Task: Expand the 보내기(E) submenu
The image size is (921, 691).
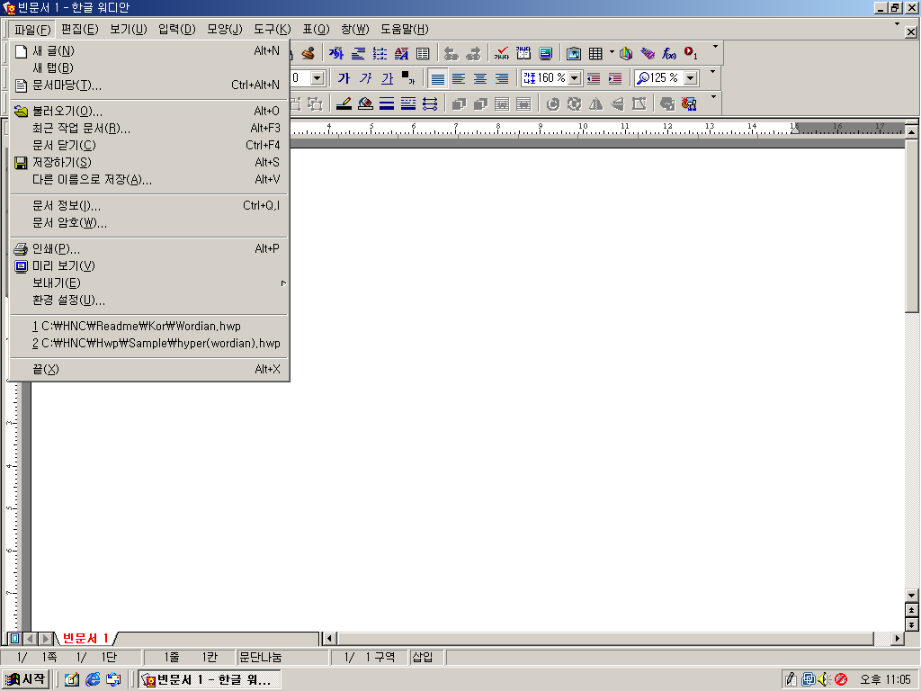Action: pyautogui.click(x=148, y=283)
